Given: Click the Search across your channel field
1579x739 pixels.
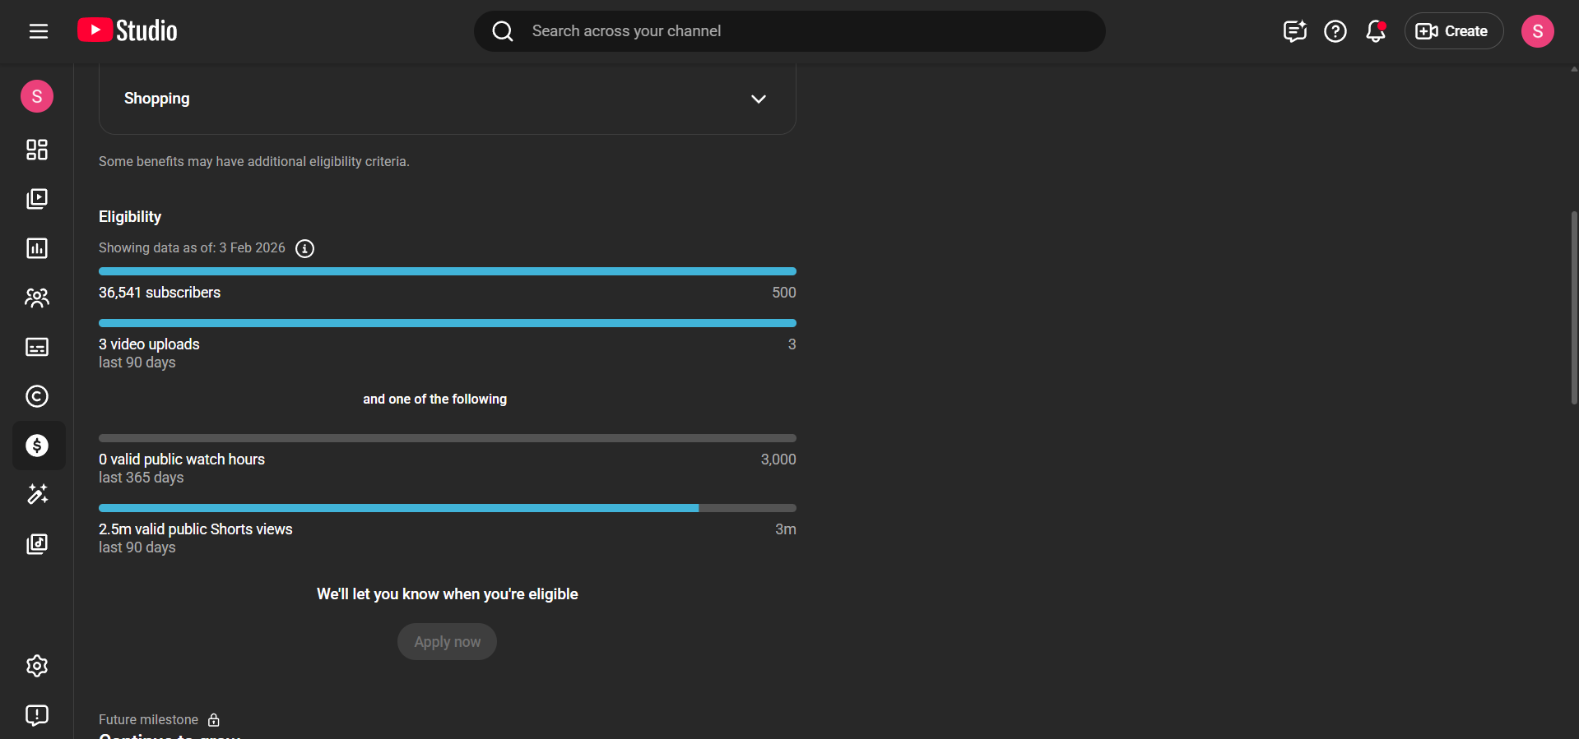Looking at the screenshot, I should [790, 31].
